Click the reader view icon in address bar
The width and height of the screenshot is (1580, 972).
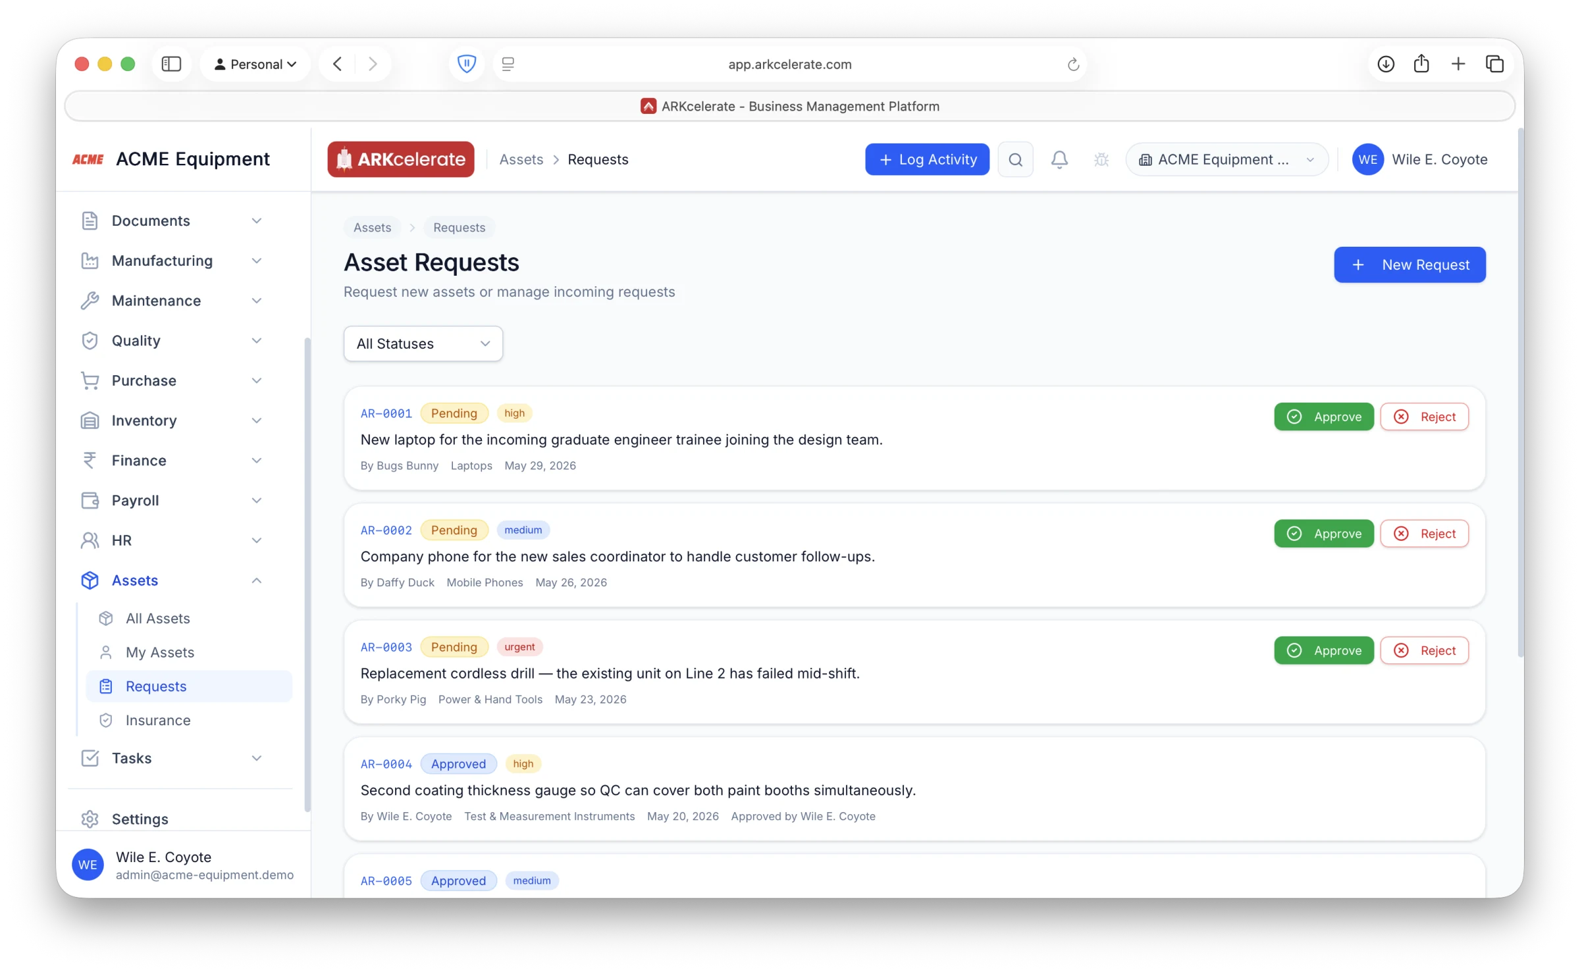(508, 64)
